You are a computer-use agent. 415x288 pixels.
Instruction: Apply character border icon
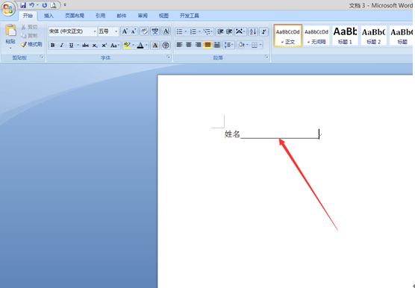(x=166, y=31)
